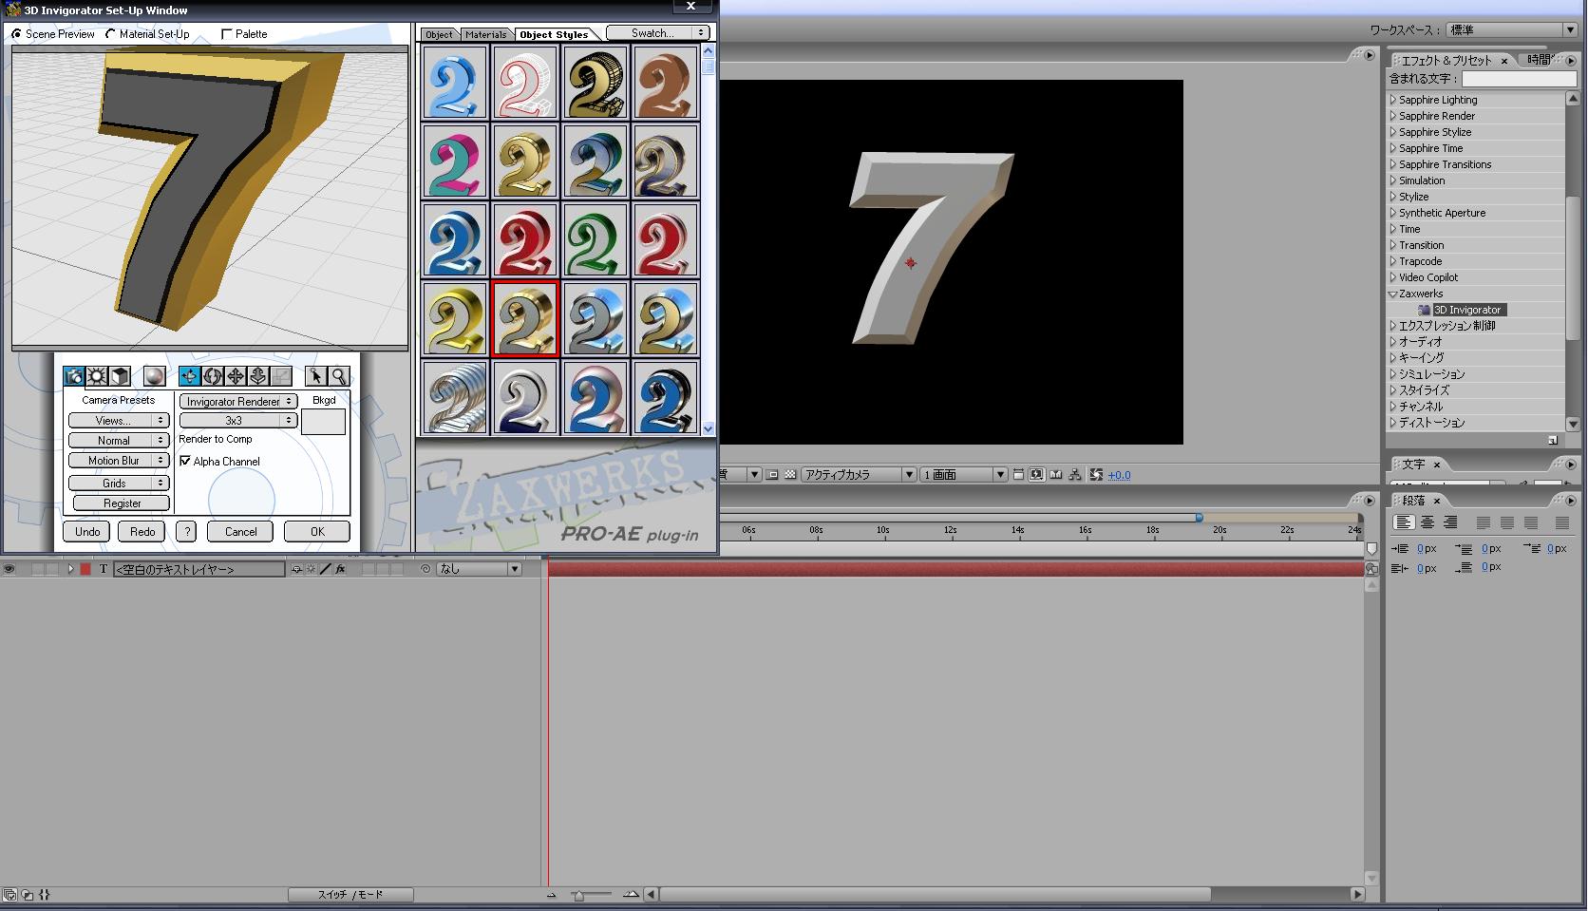Select the four-arrow pan tool
This screenshot has height=911, width=1588.
coord(235,376)
